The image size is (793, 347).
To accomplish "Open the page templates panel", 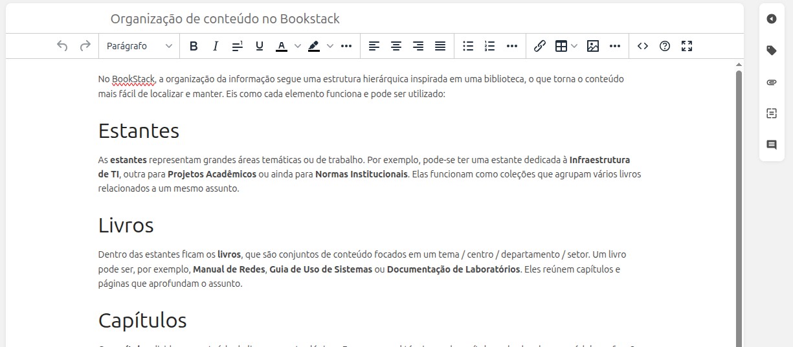I will [x=771, y=113].
